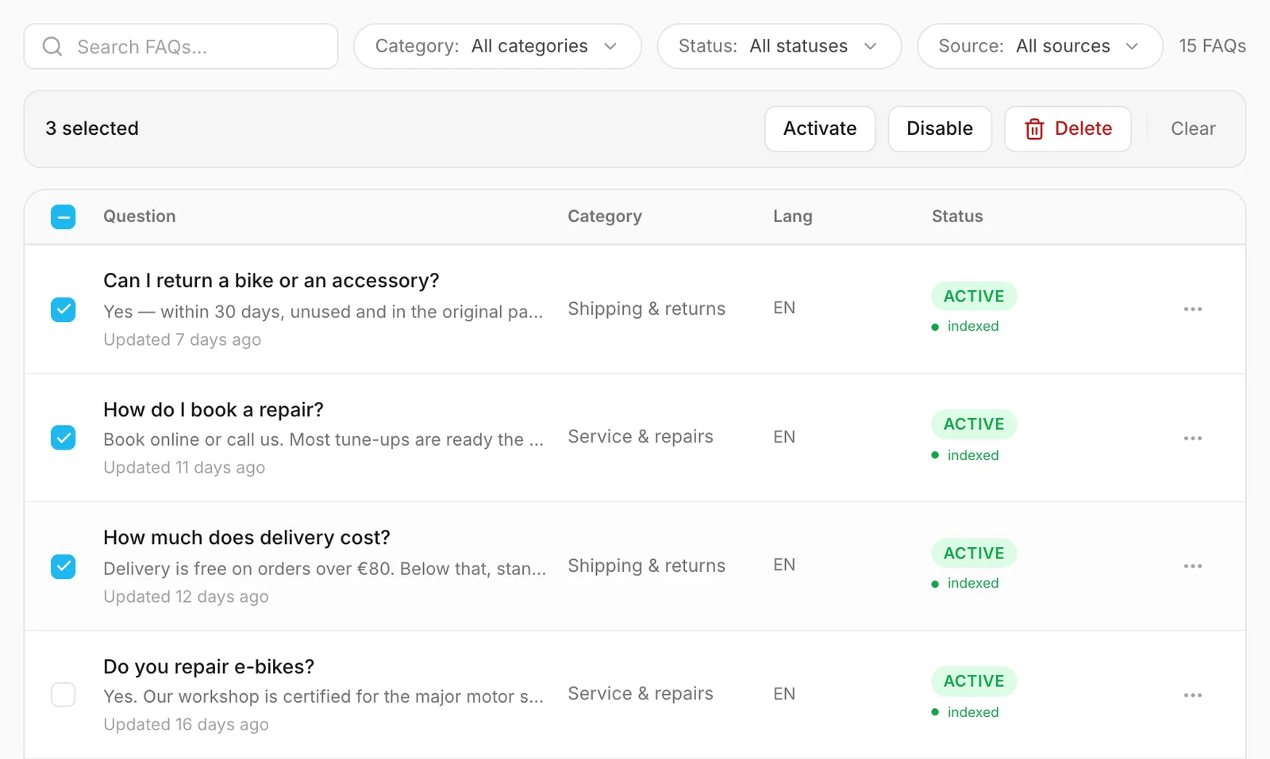This screenshot has width=1270, height=759.
Task: Click 'Shipping & returns' in delivery cost row
Action: coord(647,565)
